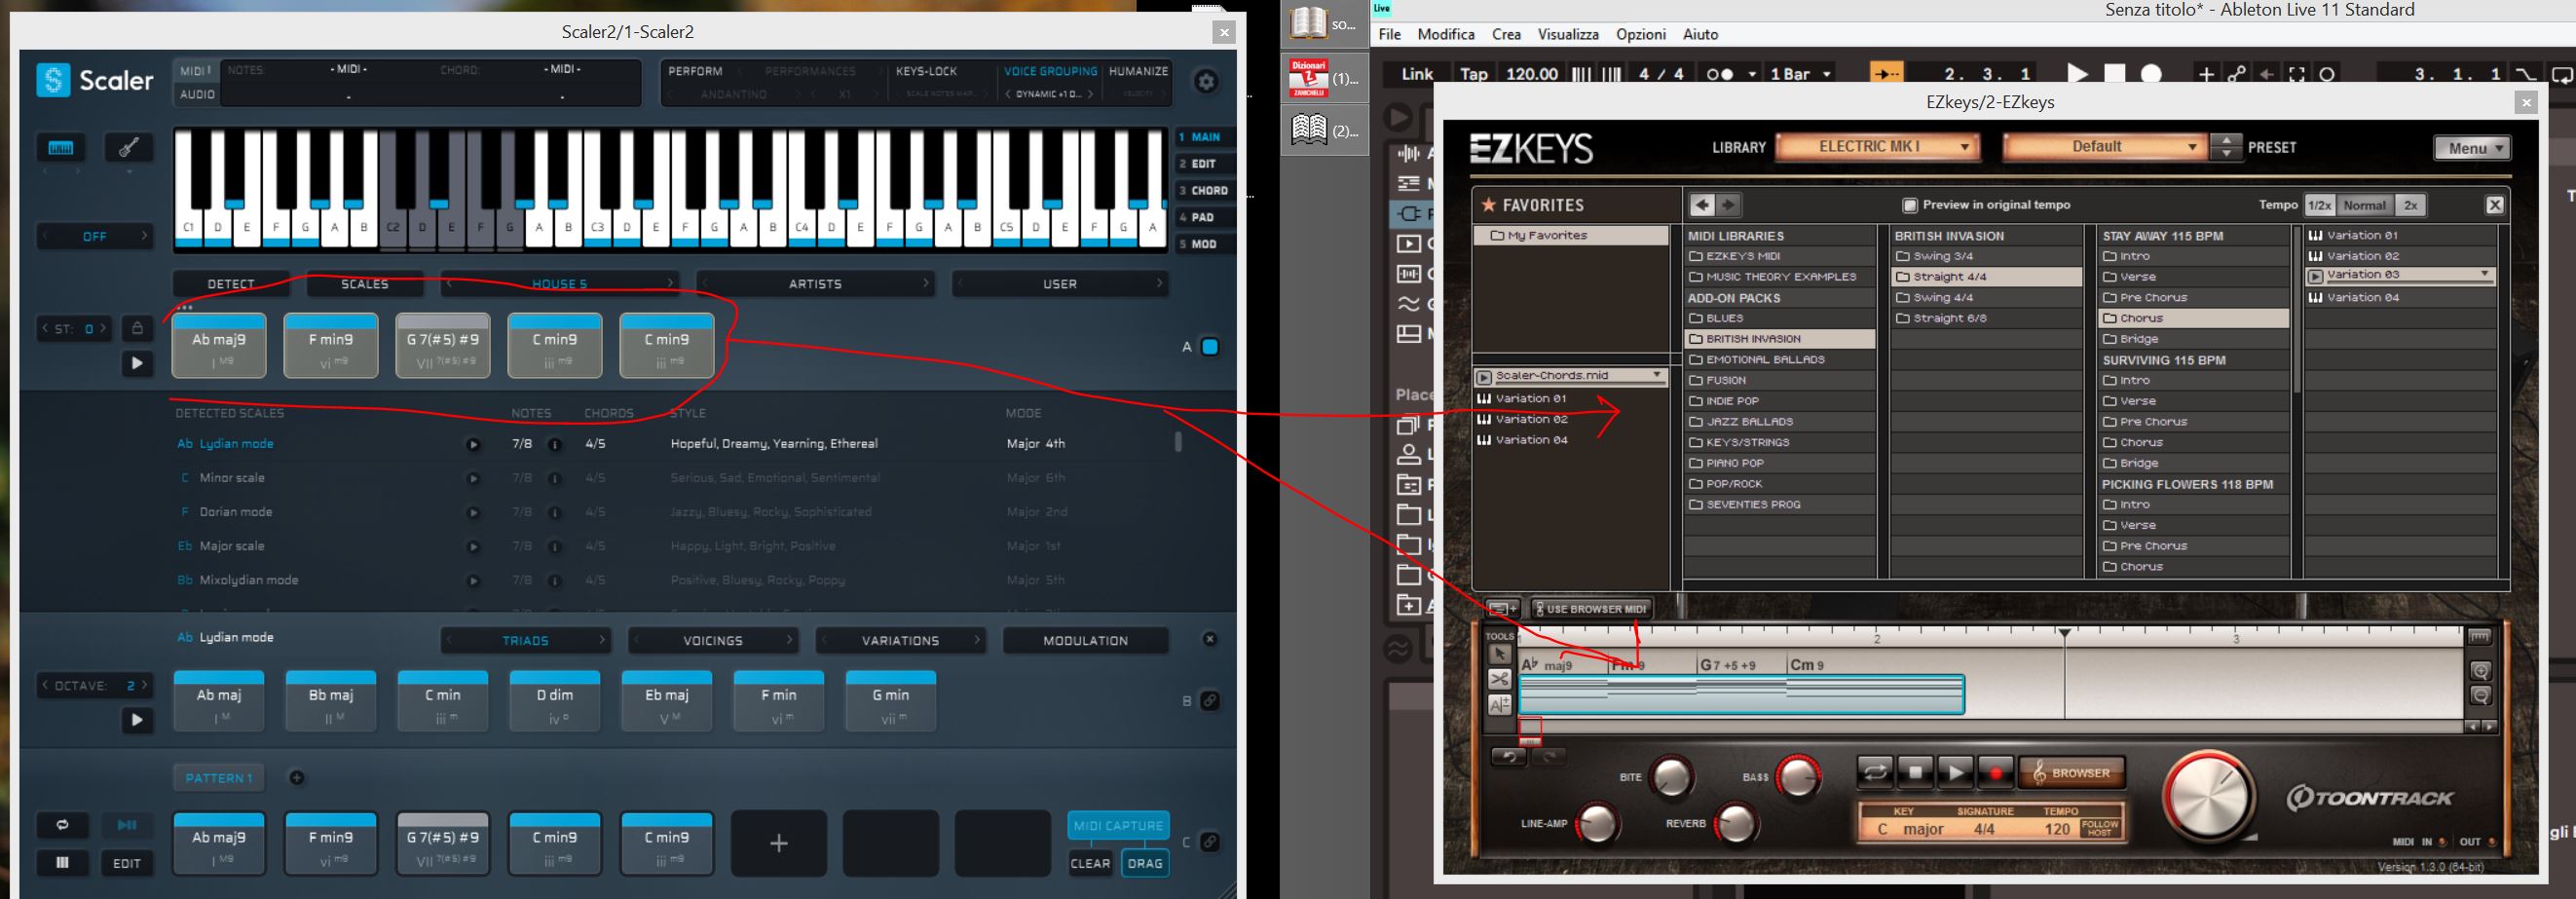This screenshot has width=2576, height=899.
Task: Open Ableton's Modifica menu
Action: (x=1446, y=34)
